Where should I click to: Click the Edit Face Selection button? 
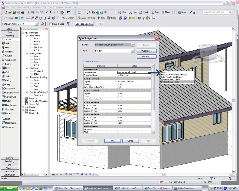(84, 24)
